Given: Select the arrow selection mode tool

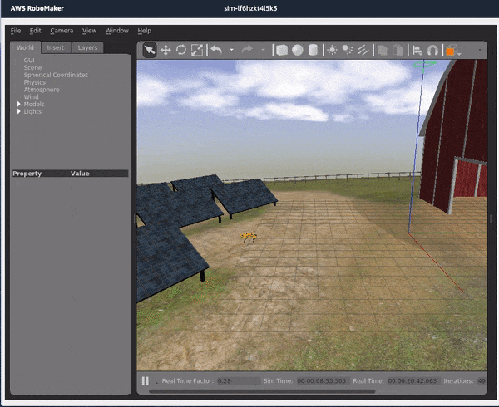Looking at the screenshot, I should click(150, 50).
